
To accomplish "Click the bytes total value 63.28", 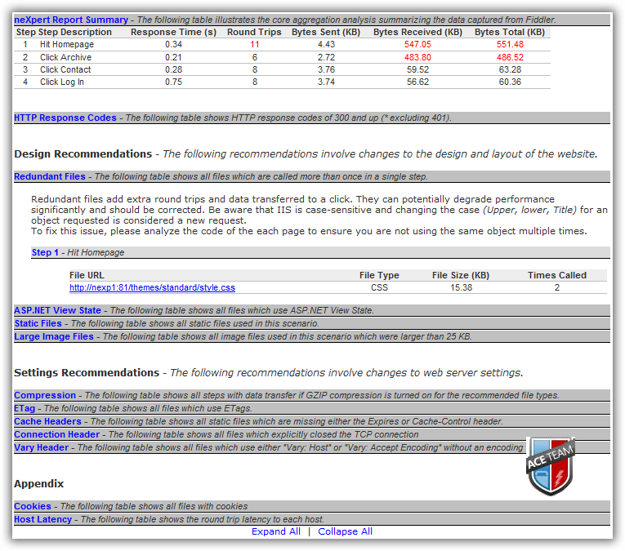I will (510, 69).
